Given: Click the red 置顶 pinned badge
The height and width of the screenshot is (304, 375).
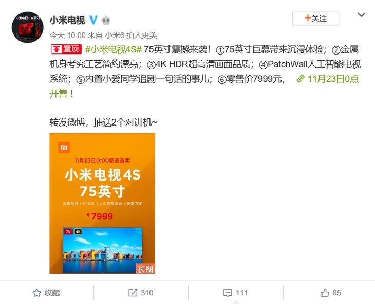Looking at the screenshot, I should [x=66, y=49].
